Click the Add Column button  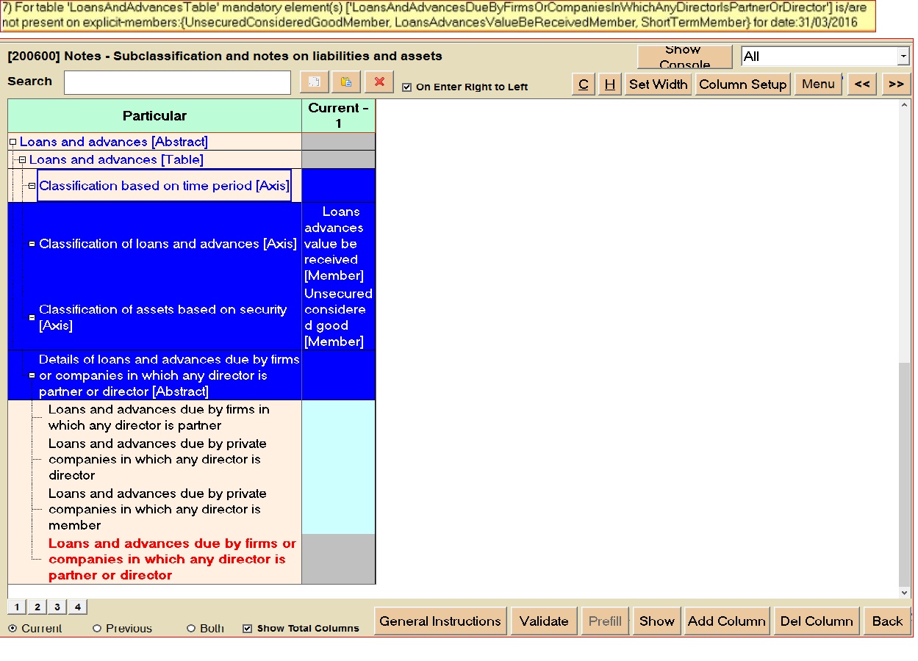pyautogui.click(x=726, y=621)
